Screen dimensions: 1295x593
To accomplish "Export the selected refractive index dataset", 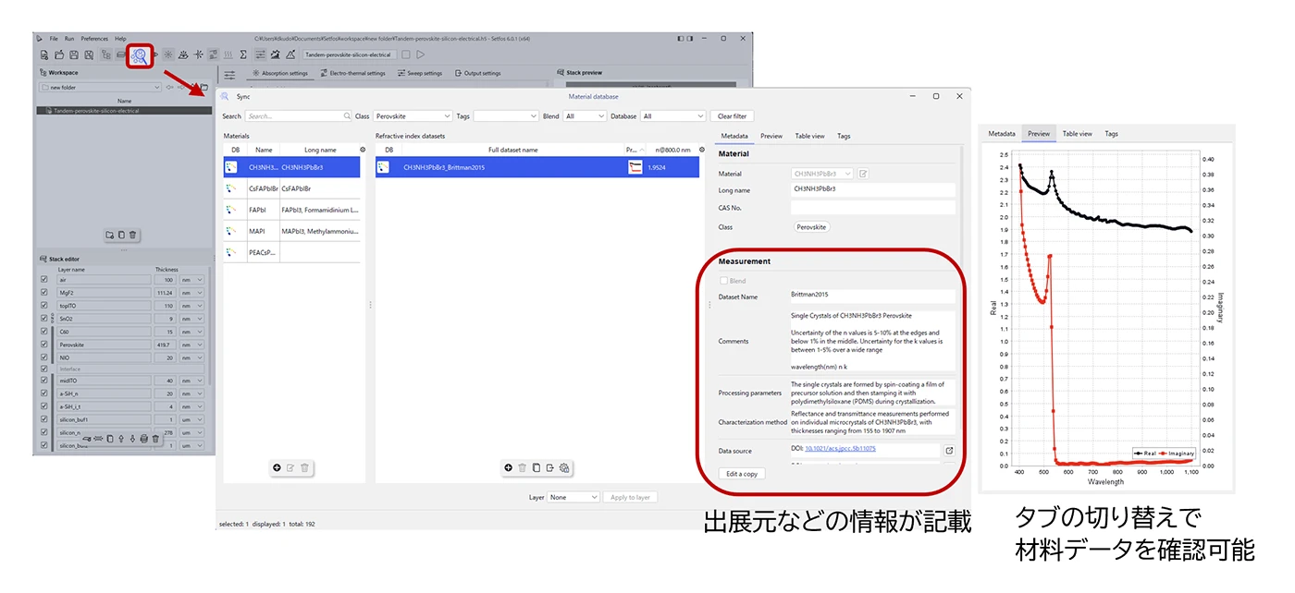I will pyautogui.click(x=549, y=468).
